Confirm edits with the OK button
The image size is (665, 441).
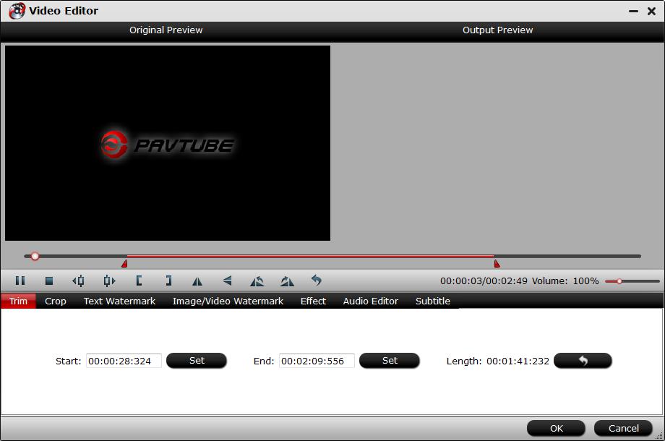pyautogui.click(x=556, y=428)
